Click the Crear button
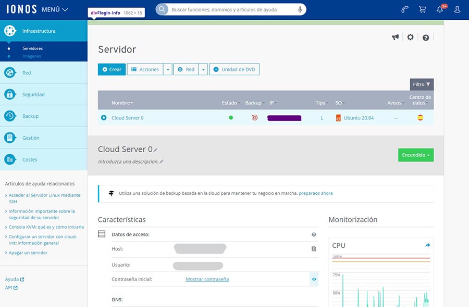469x307 pixels. [112, 70]
